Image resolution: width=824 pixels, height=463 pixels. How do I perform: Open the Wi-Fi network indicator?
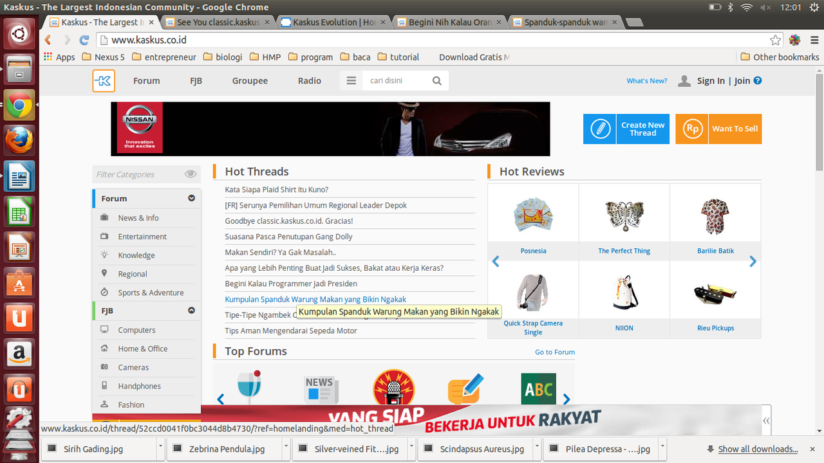747,7
